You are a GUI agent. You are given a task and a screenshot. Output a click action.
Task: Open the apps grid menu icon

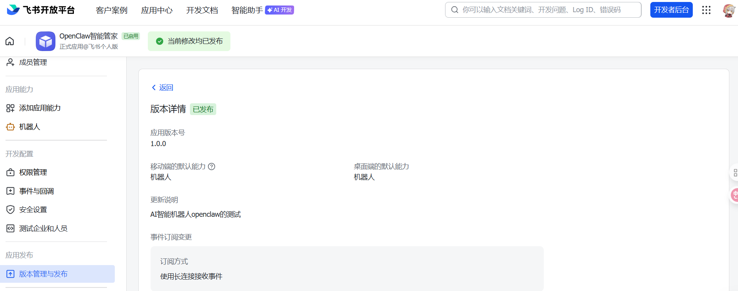point(706,10)
